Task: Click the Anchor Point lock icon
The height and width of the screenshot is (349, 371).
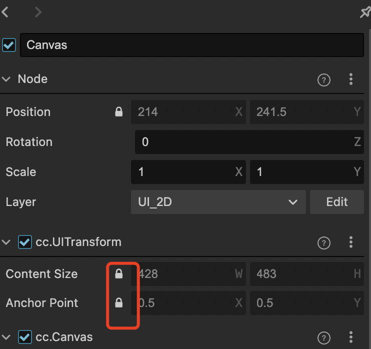Action: [x=119, y=303]
